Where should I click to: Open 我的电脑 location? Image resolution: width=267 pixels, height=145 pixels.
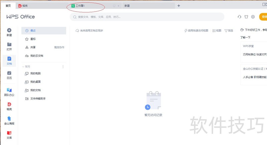(x=44, y=73)
